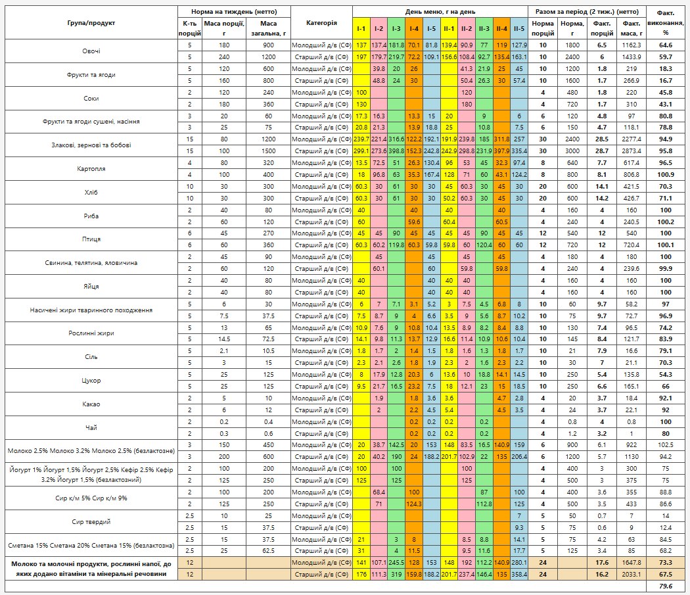Click the Молоко та молочні продукти summary label
This screenshot has width=690, height=595.
[91, 569]
